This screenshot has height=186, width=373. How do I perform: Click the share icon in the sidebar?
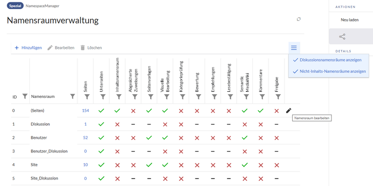342,37
